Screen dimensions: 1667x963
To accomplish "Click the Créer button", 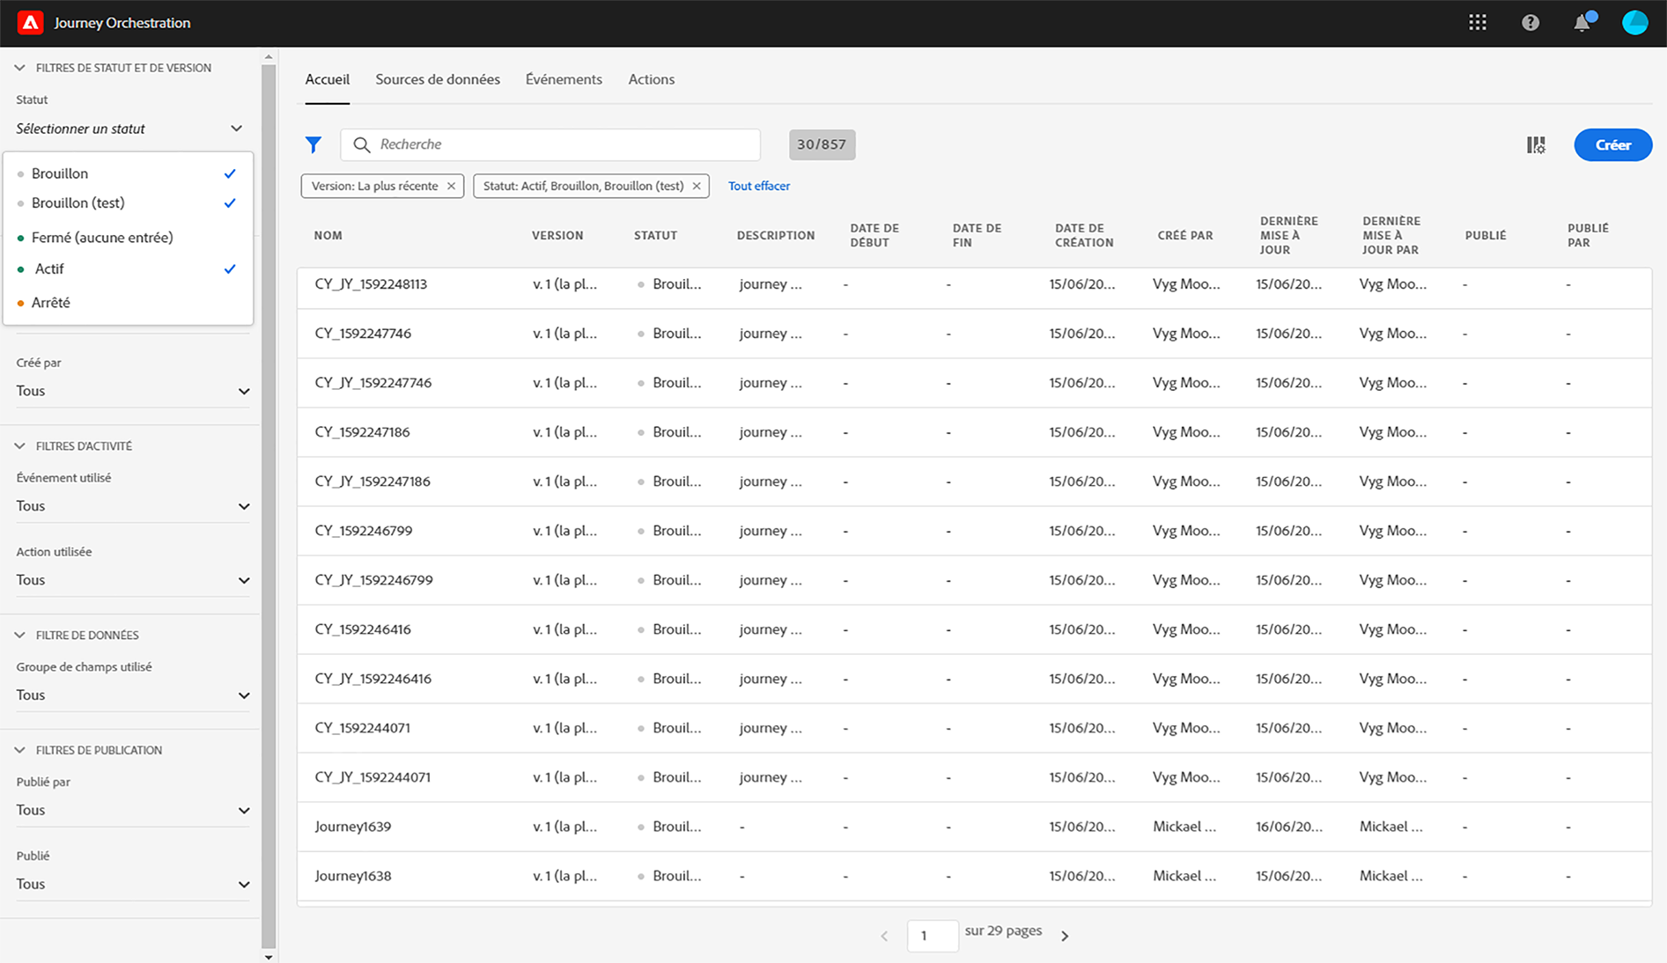I will [1613, 145].
